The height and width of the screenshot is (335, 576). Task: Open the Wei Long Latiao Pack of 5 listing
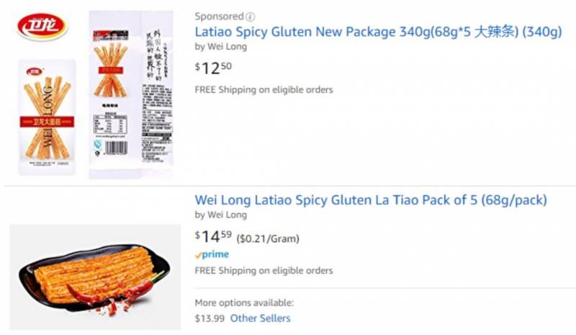click(x=371, y=200)
